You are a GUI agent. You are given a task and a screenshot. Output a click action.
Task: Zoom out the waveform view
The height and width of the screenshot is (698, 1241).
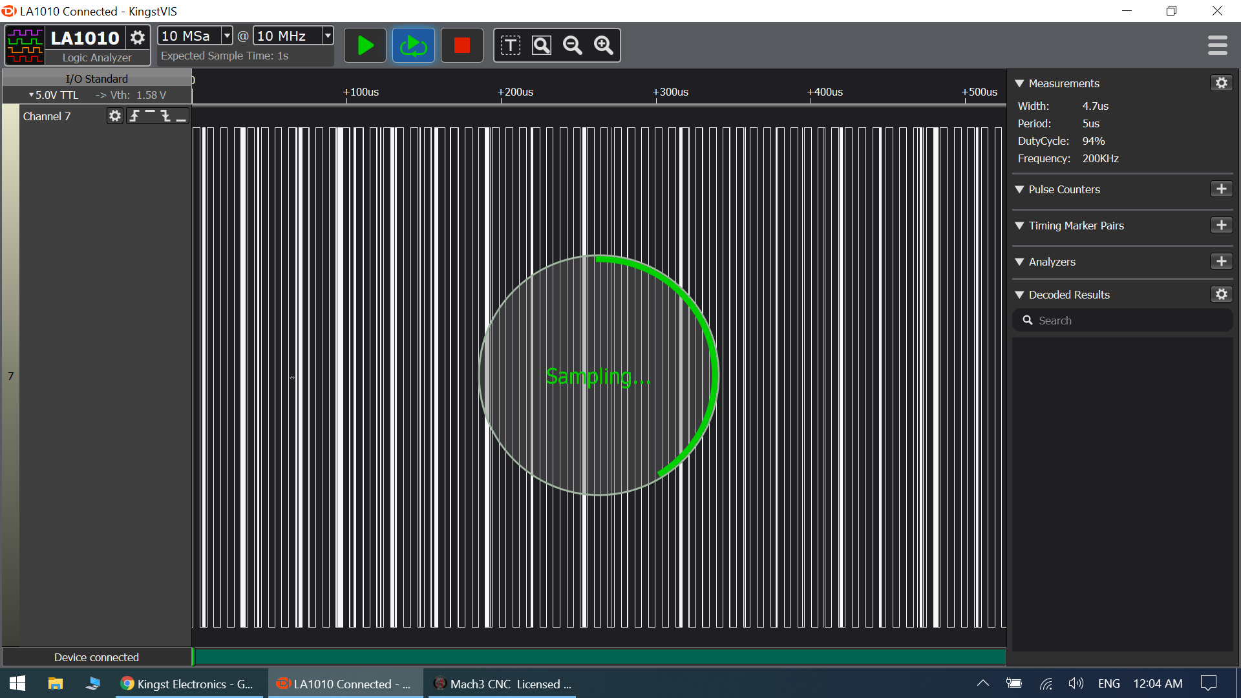(572, 45)
